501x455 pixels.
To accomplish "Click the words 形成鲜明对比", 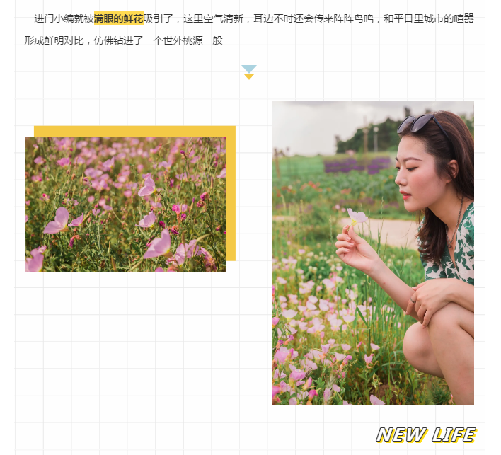I will pos(54,40).
